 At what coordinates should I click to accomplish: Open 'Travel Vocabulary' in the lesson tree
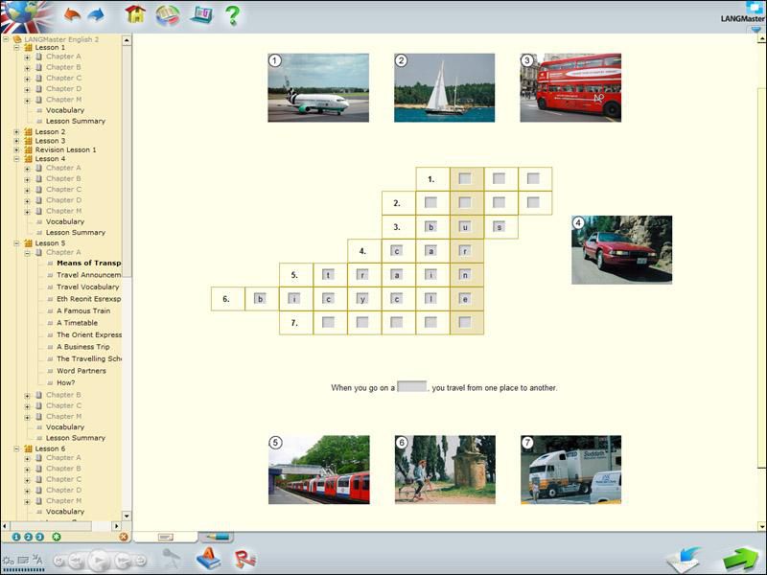87,287
